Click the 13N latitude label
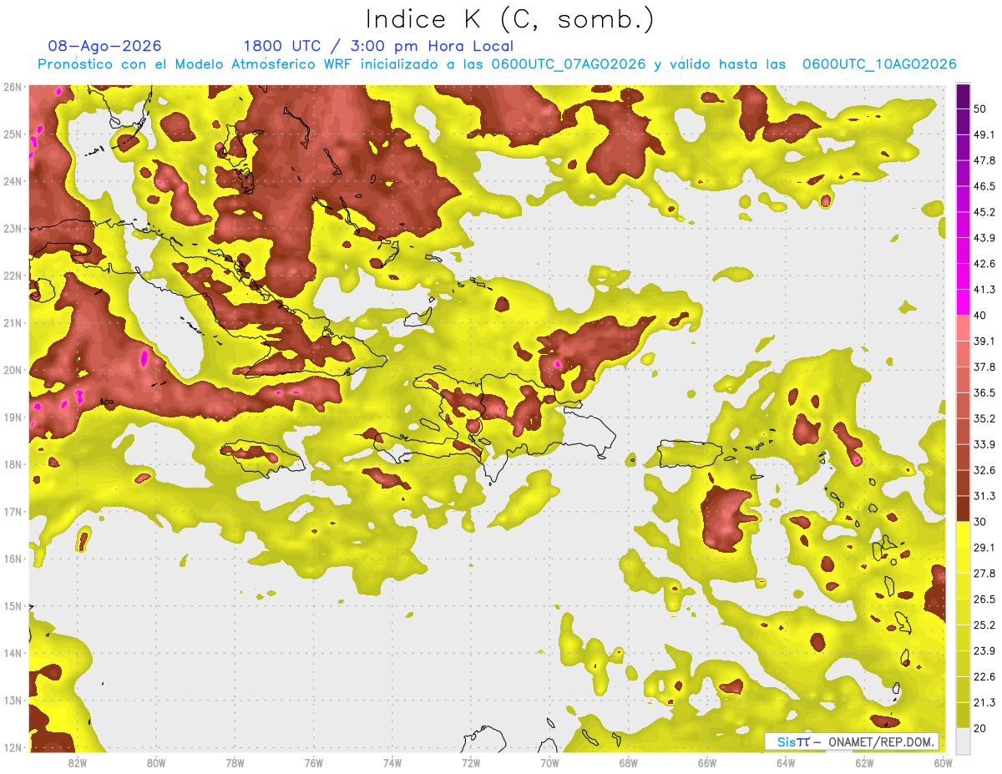Image resolution: width=1002 pixels, height=774 pixels. pos(13,700)
